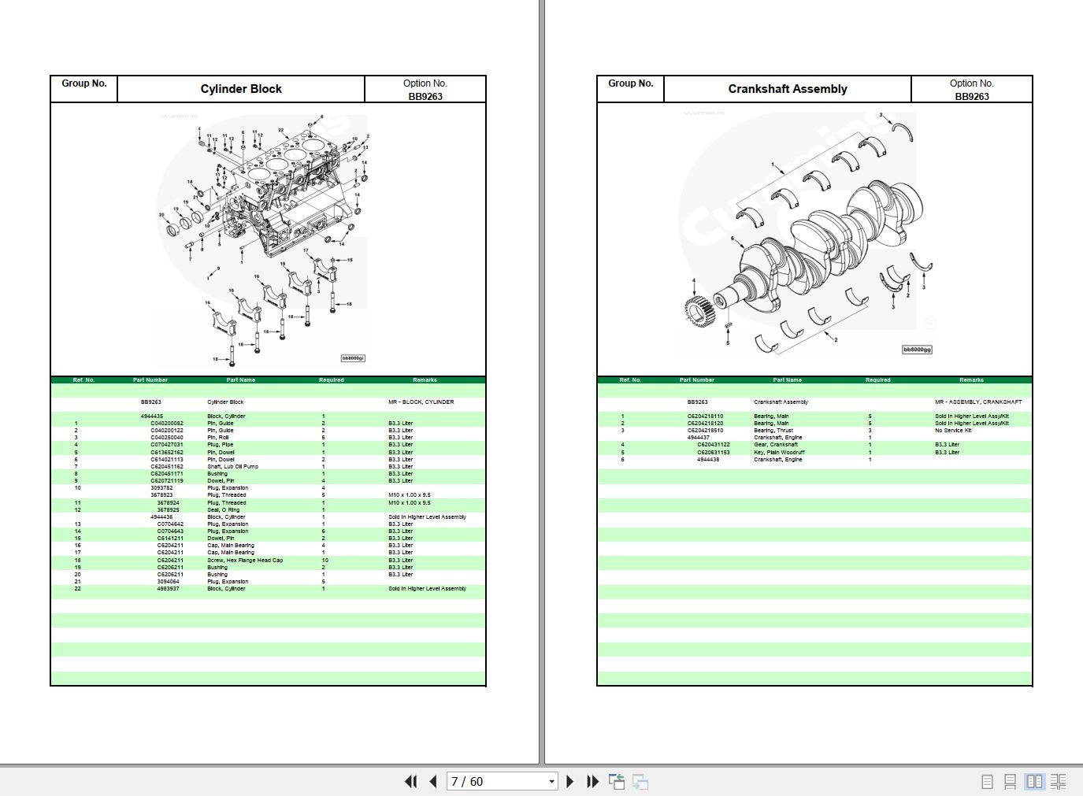Click the Remarks column header in right table
The height and width of the screenshot is (796, 1083).
[x=971, y=380]
